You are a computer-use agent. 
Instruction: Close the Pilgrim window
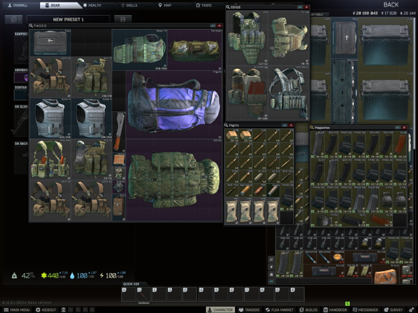[x=291, y=125]
